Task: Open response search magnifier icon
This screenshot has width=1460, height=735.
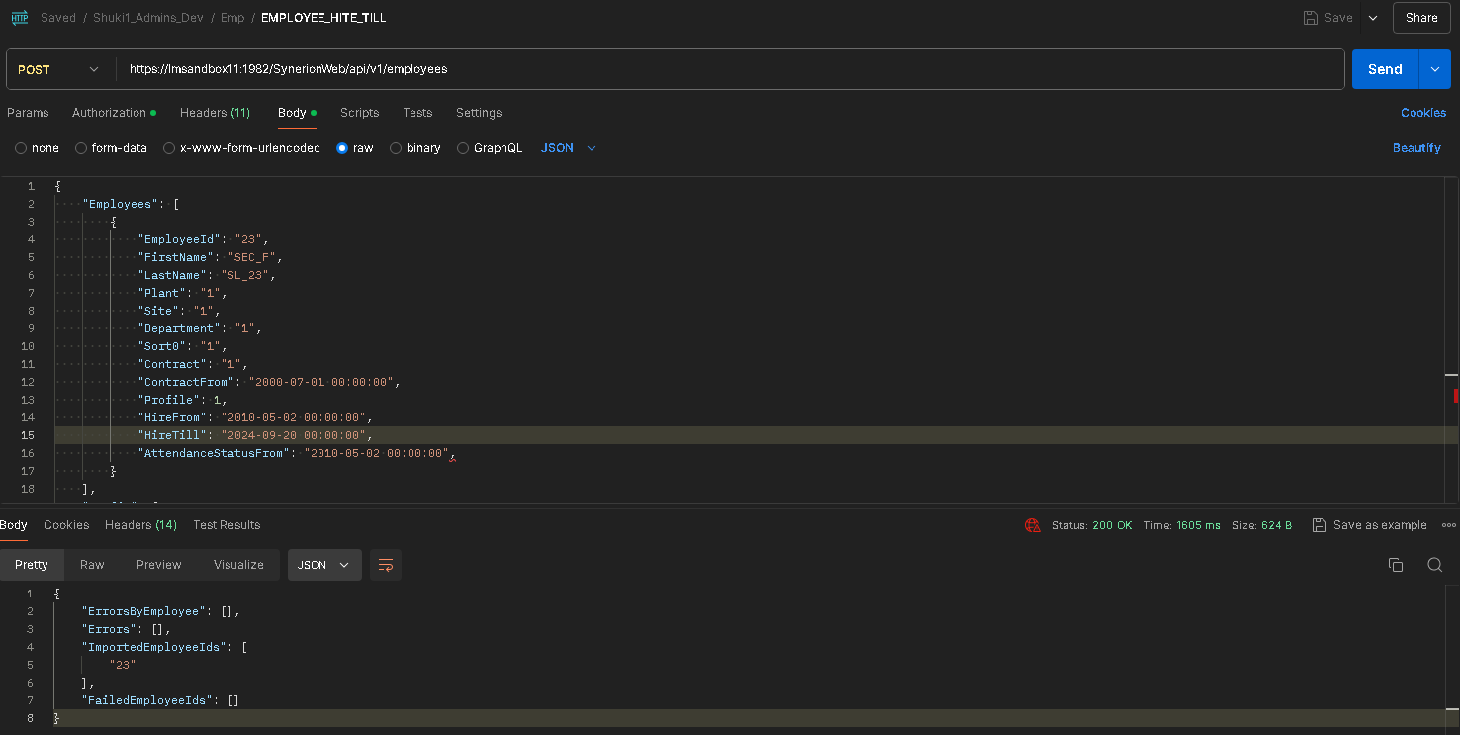Action: pos(1434,565)
